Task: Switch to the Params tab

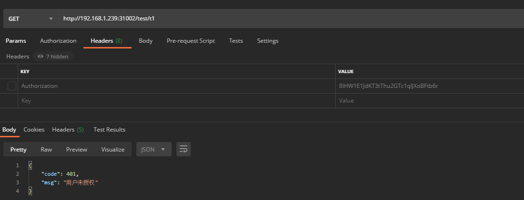Action: click(16, 41)
